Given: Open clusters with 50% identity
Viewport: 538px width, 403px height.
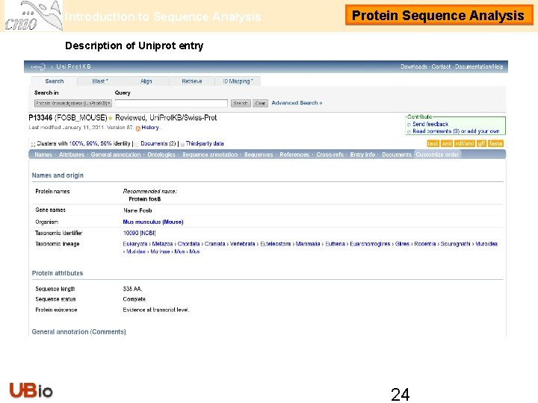Looking at the screenshot, I should click(106, 143).
